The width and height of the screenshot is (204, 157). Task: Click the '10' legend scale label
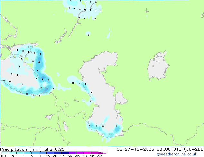[x=40, y=156]
